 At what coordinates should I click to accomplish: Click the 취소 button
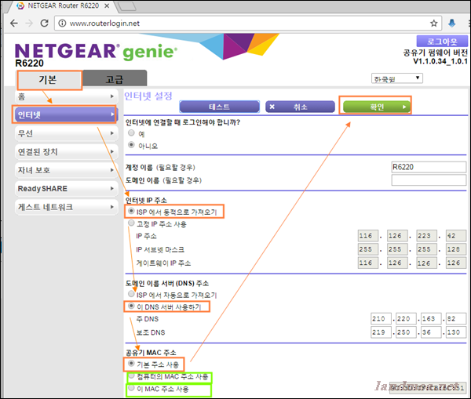pos(300,107)
